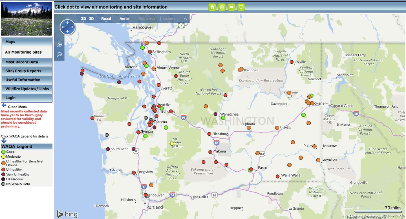Open the Air Monitoring Sites section
Viewport: 406px width, 219px height.
24,52
